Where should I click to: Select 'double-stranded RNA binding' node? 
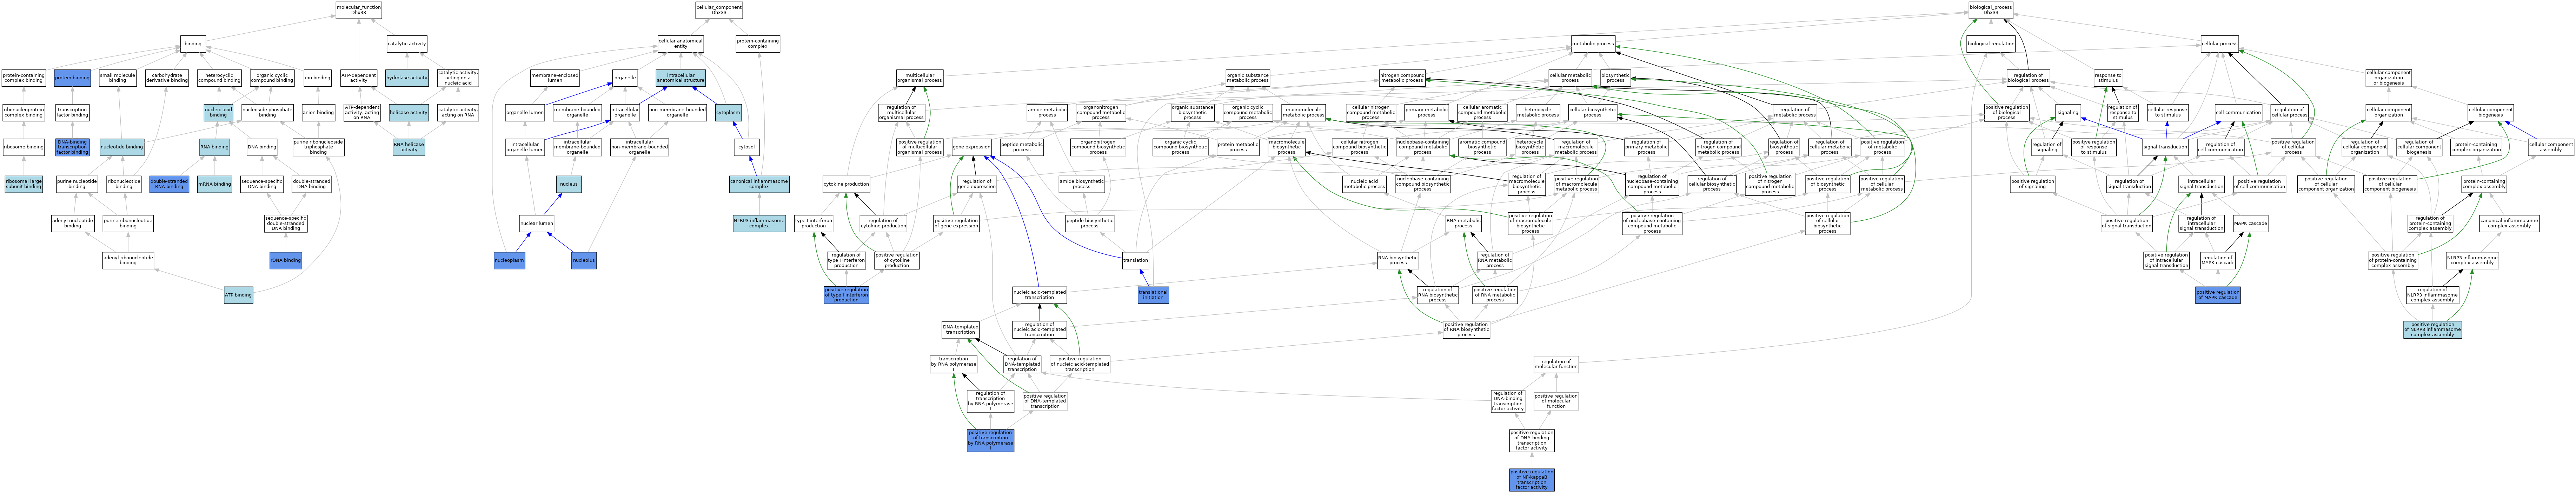169,184
